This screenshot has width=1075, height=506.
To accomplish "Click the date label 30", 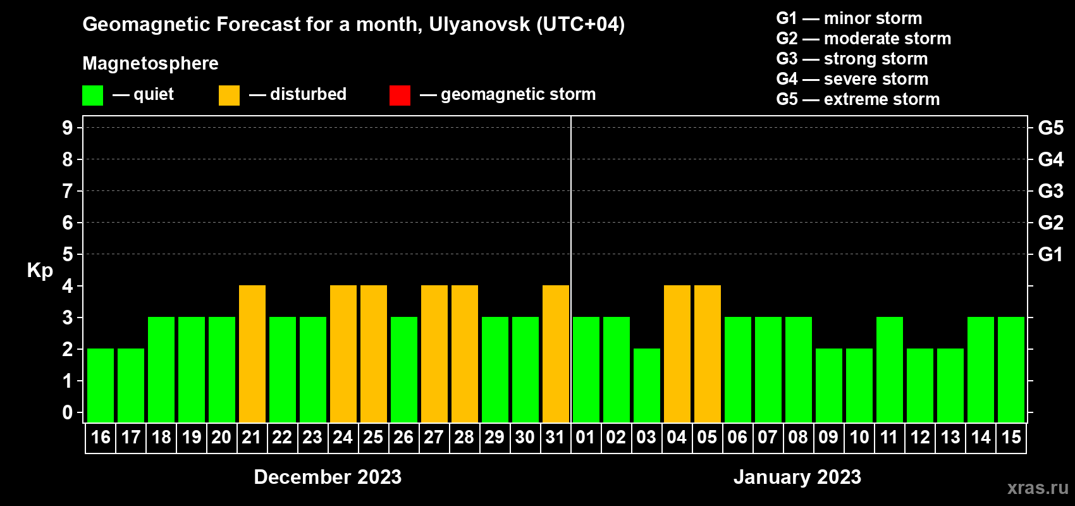I will [525, 437].
